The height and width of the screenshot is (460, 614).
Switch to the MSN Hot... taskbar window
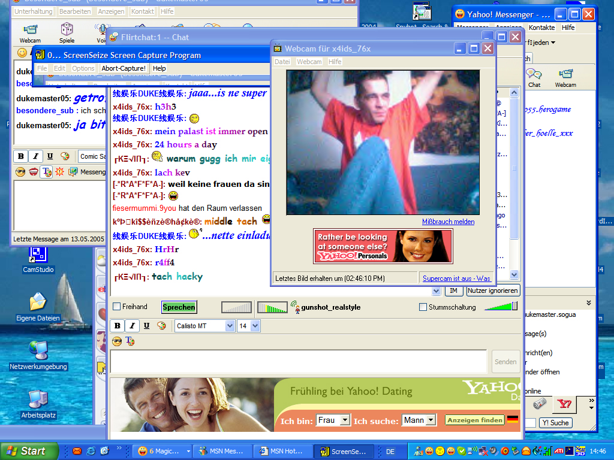(282, 451)
